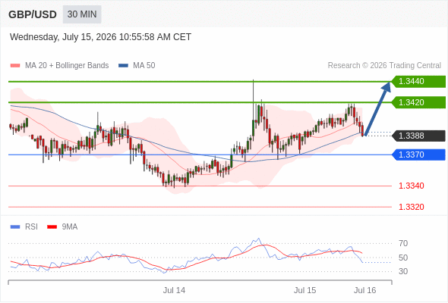Click the red MA 20 legend swatch
This screenshot has width=448, height=303.
point(15,66)
